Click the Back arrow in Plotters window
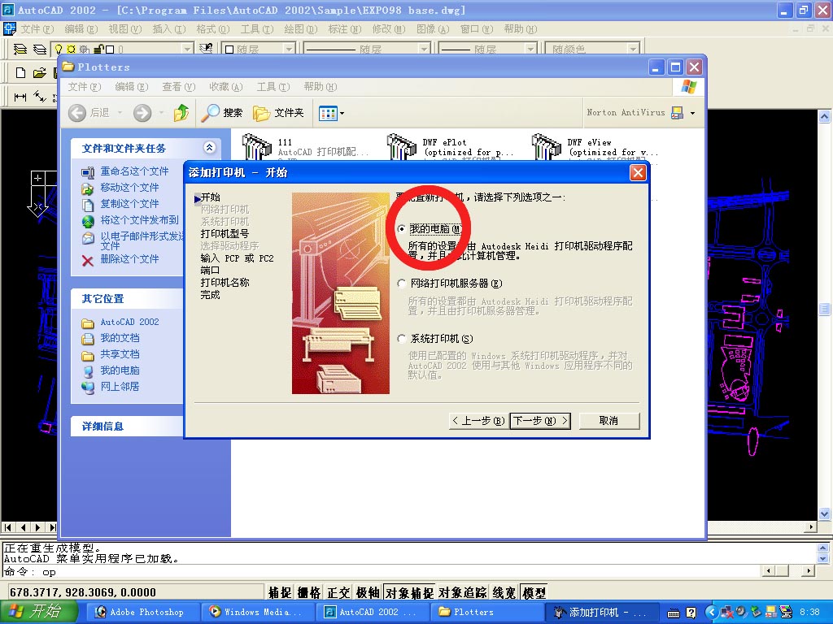The image size is (833, 624). (x=77, y=112)
